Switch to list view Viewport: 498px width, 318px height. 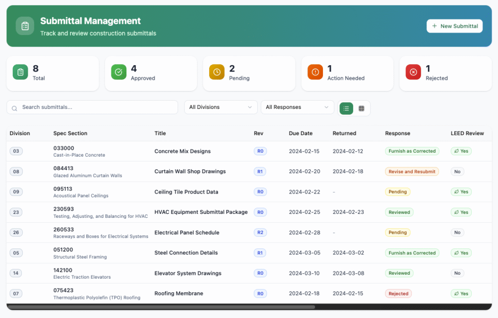[x=346, y=108]
